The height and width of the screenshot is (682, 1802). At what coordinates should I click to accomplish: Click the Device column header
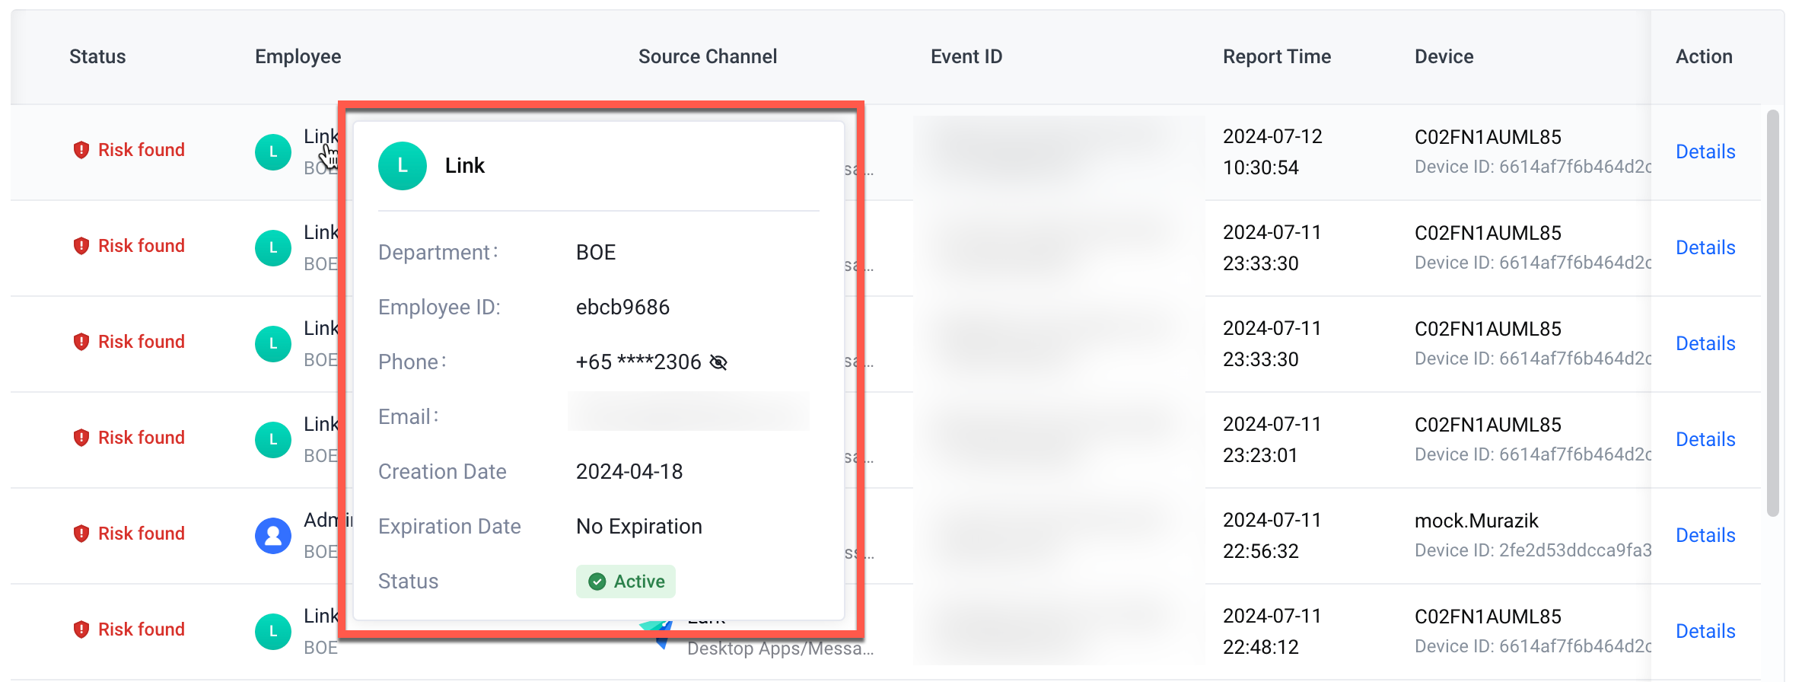click(1444, 56)
